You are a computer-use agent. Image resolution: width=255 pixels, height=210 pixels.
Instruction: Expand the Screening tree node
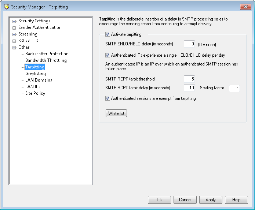pyautogui.click(x=14, y=34)
